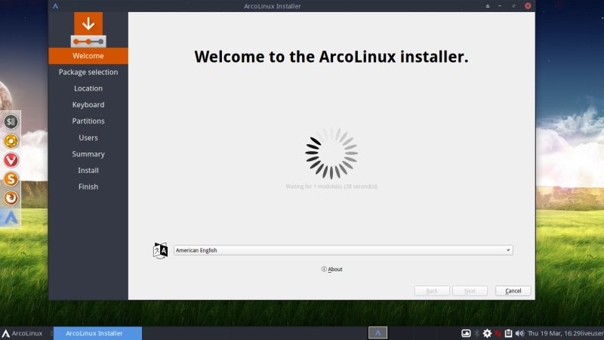Close the ArcoLinux Installer window
604x340 pixels.
click(x=528, y=6)
